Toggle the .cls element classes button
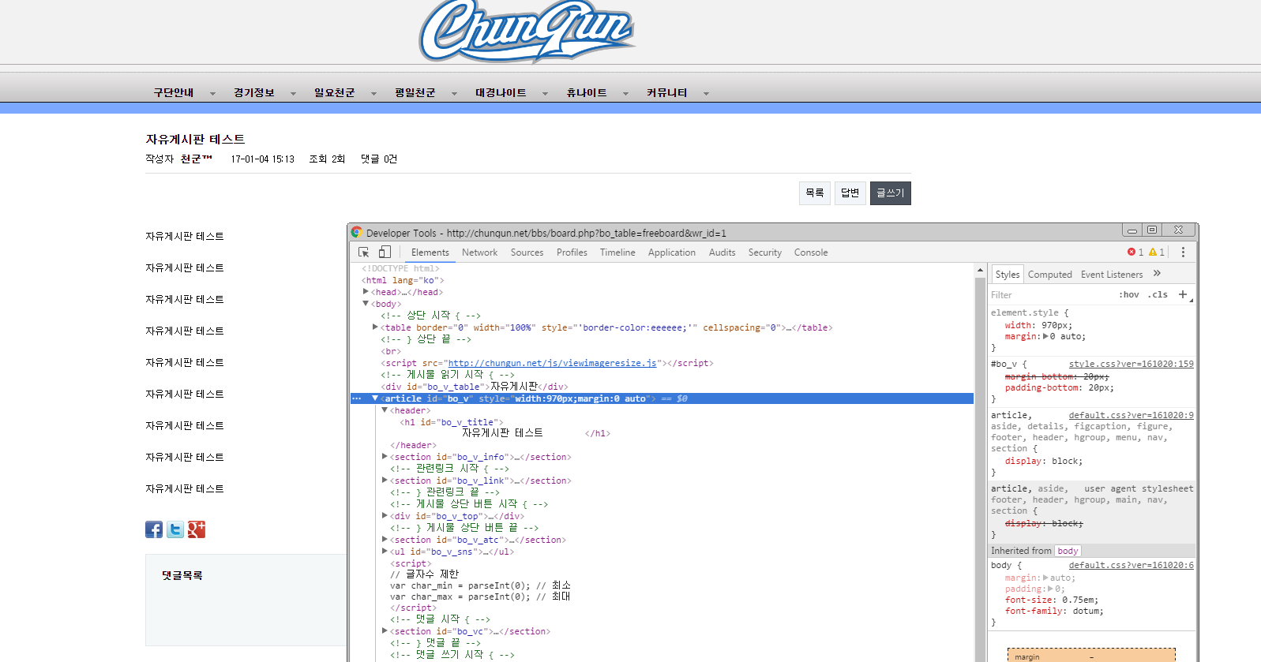1261x662 pixels. pos(1158,295)
